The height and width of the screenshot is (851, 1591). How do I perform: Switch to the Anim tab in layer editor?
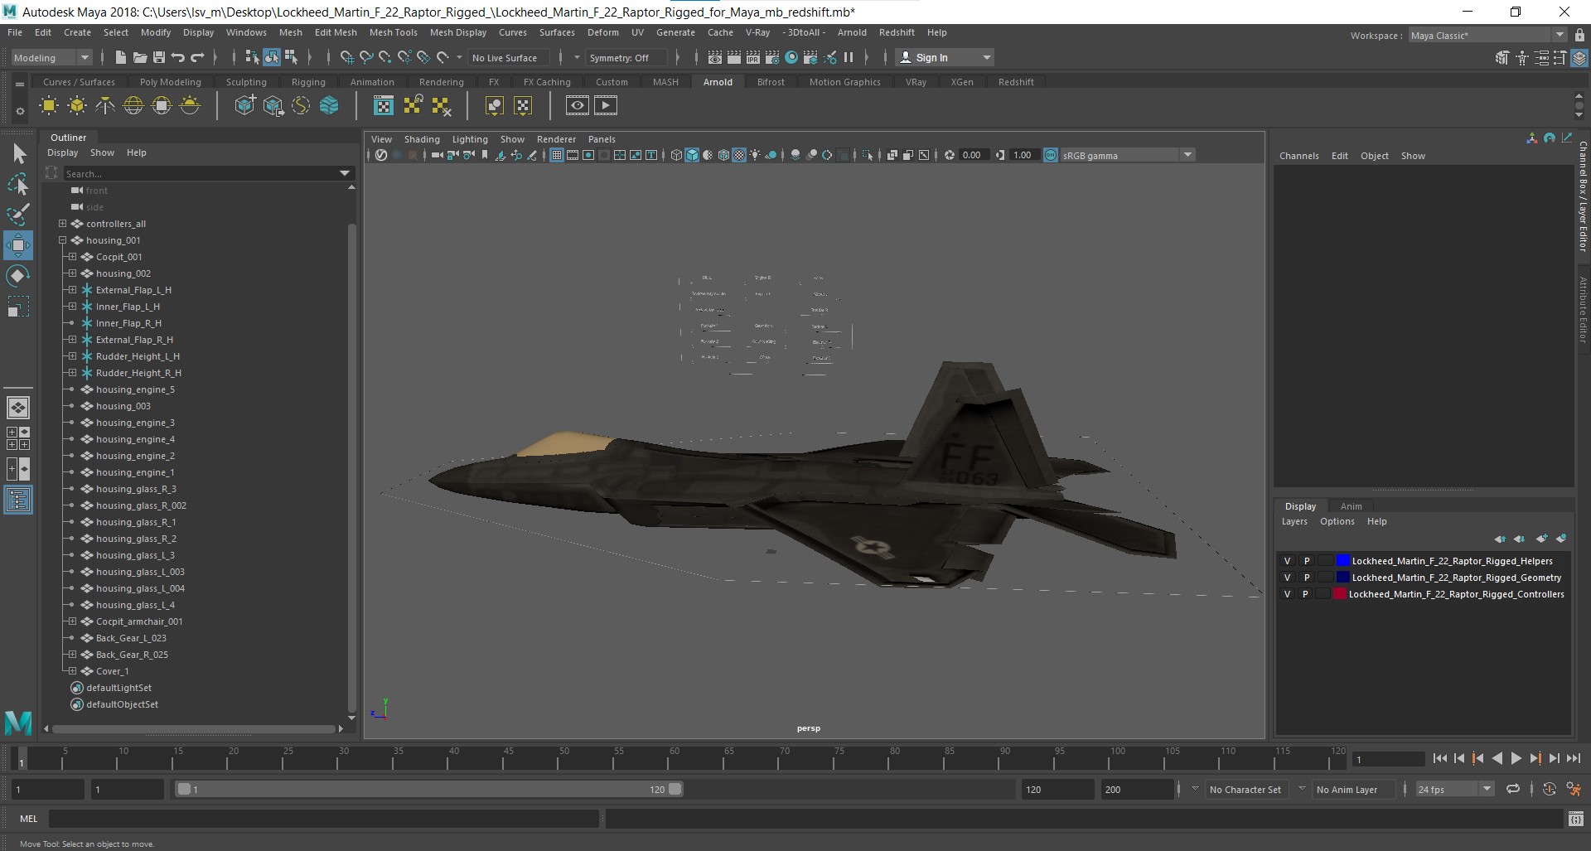1351,506
